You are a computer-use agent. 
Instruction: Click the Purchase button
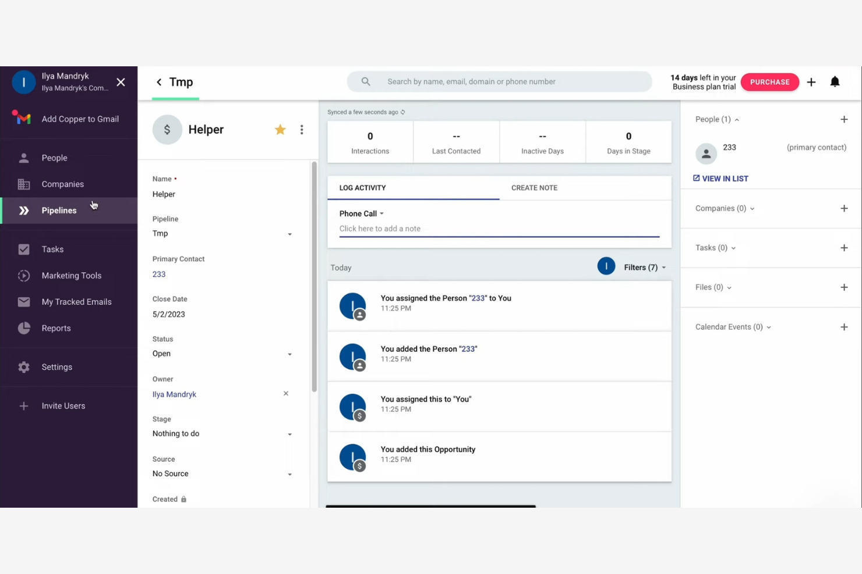[x=770, y=82]
